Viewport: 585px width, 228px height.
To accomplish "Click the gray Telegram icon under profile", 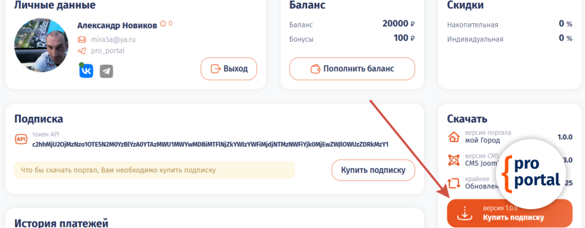I will pyautogui.click(x=106, y=71).
